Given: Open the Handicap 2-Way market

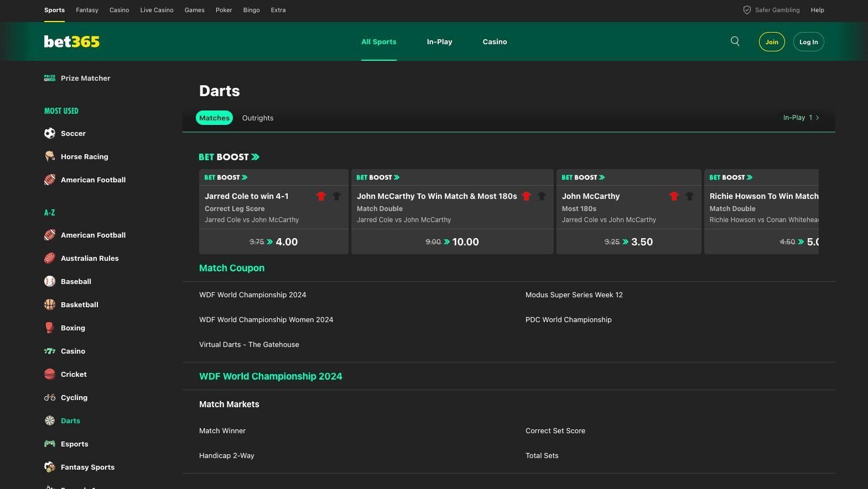Looking at the screenshot, I should pos(227,455).
